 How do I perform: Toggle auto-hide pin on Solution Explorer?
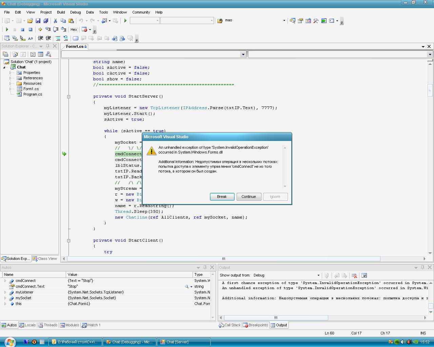(x=48, y=46)
